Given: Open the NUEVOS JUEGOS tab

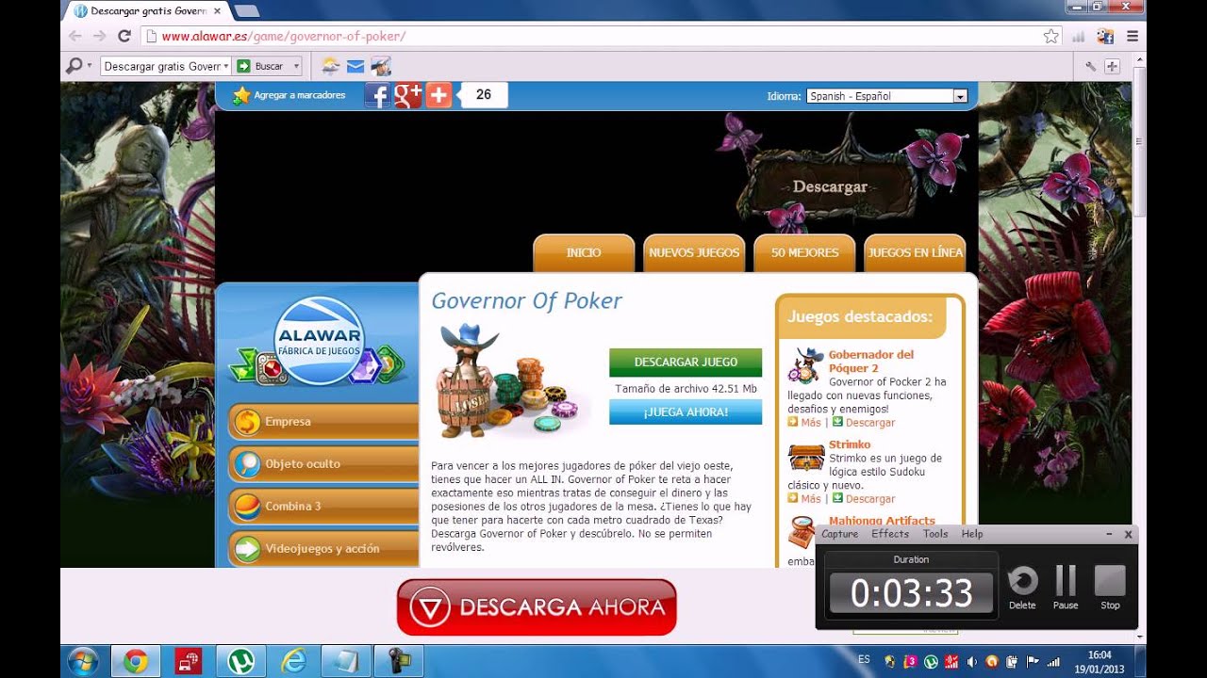Looking at the screenshot, I should (x=694, y=252).
